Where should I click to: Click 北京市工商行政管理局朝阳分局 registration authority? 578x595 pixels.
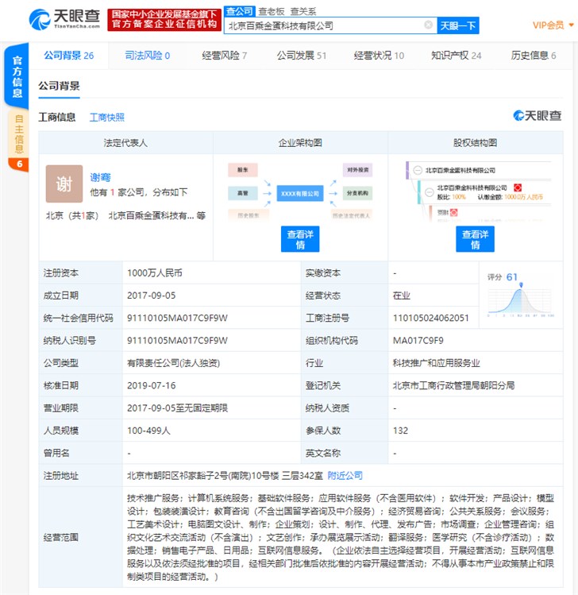tap(453, 385)
